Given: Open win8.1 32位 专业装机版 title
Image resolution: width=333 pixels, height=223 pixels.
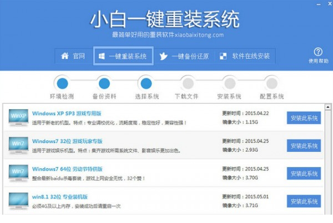Looking at the screenshot, I should (60, 197).
